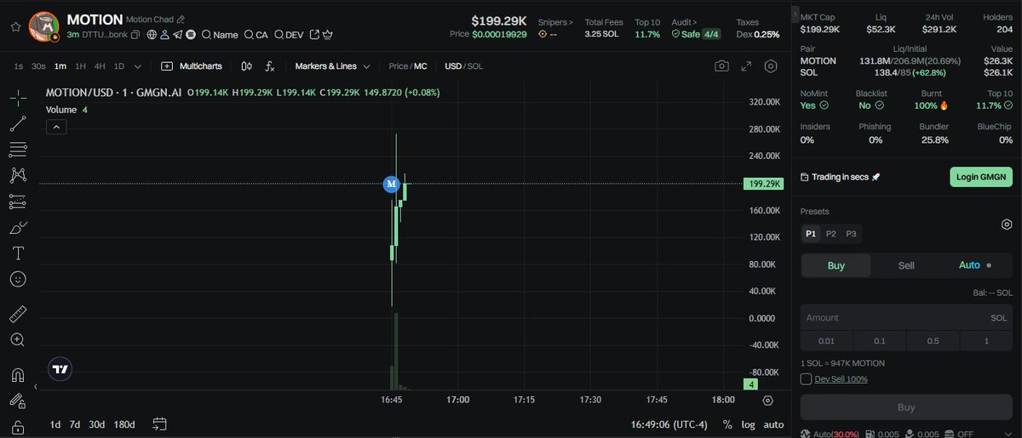
Task: Switch chart interval to 1s
Action: pyautogui.click(x=18, y=66)
